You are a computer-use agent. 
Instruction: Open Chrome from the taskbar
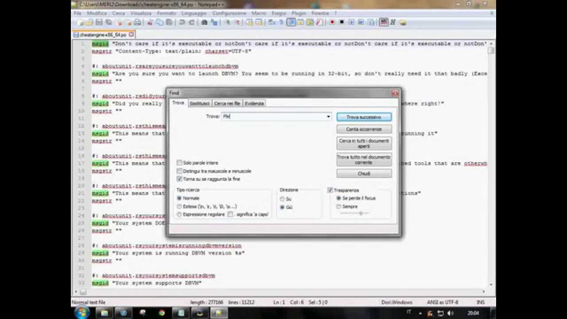pos(162,313)
